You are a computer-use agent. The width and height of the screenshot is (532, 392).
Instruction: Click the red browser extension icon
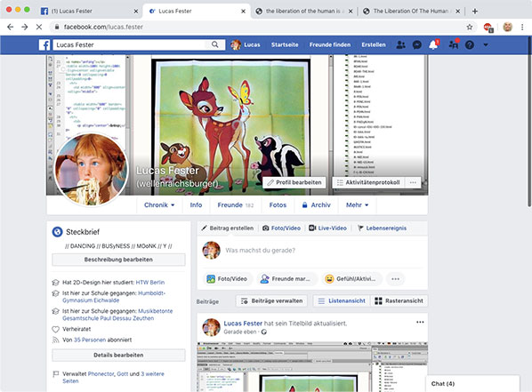click(x=488, y=28)
